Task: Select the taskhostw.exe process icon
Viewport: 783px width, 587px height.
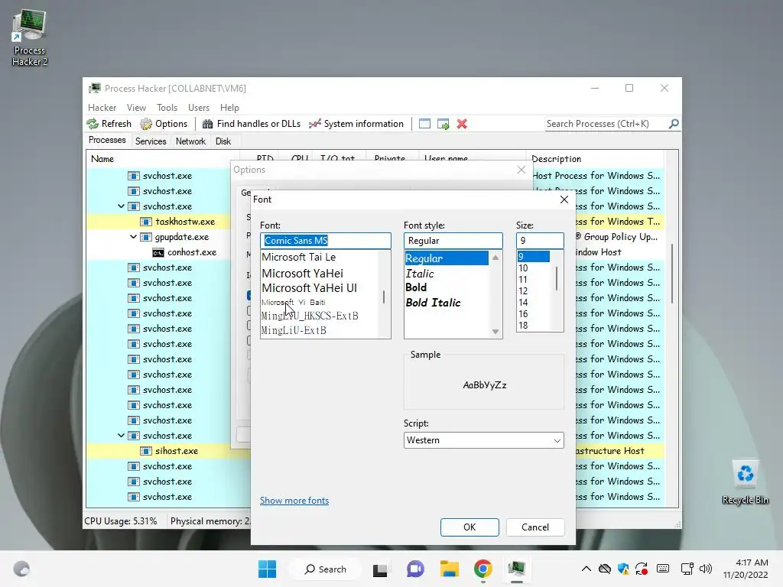Action: tap(146, 222)
